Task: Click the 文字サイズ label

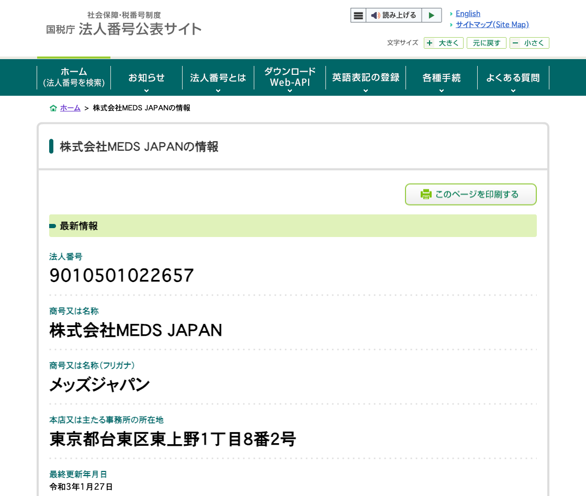Action: (402, 42)
